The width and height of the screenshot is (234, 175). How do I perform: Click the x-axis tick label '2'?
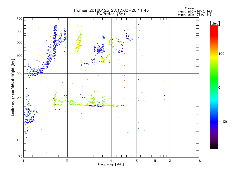click(67, 161)
